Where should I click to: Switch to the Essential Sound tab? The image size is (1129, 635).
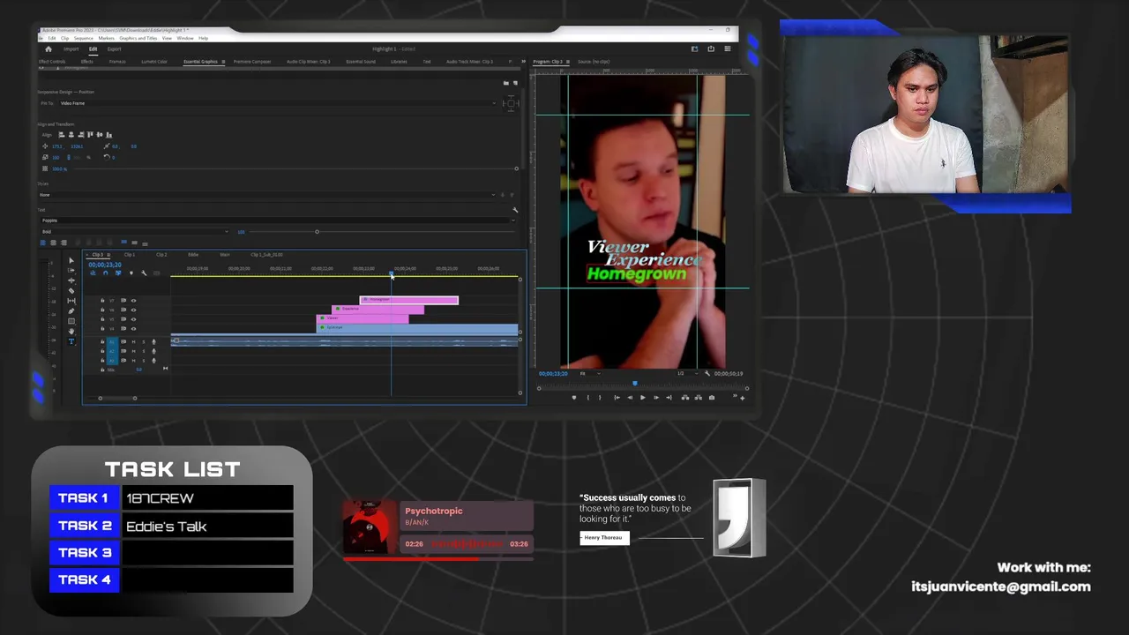pos(360,62)
